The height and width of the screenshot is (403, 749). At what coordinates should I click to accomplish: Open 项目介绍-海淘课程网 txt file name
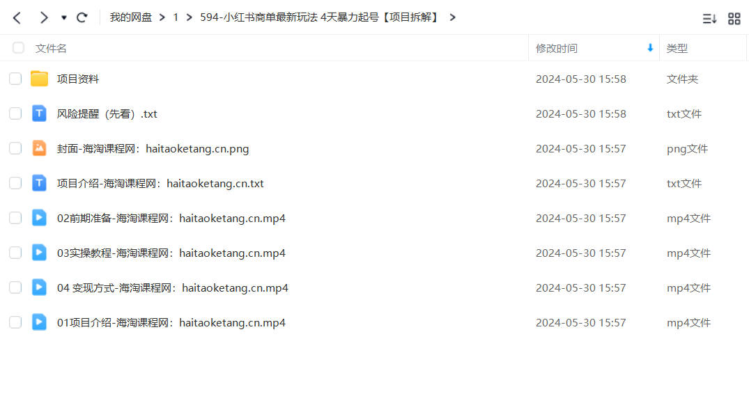tap(160, 184)
